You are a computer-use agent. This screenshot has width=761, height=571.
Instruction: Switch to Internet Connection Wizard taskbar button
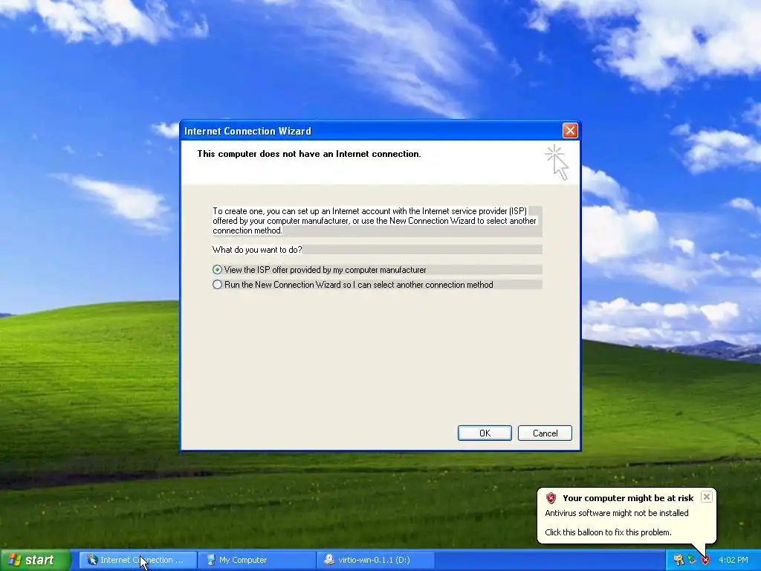coord(137,560)
